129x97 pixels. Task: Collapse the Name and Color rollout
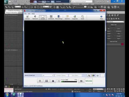113,41
